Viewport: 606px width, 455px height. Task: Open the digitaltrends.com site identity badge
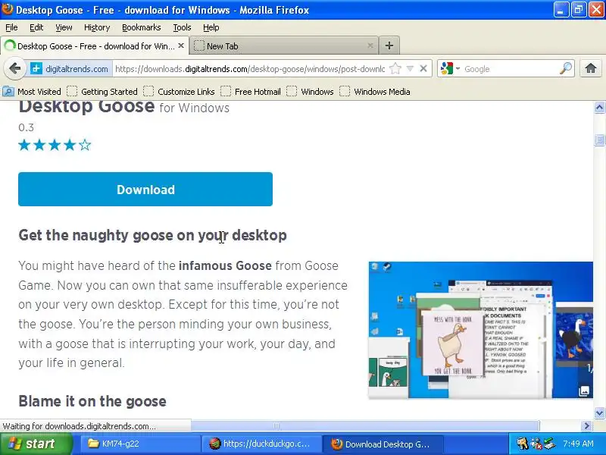70,69
